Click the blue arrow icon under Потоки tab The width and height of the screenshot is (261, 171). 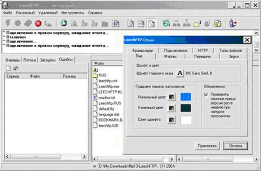pyautogui.click(x=16, y=68)
